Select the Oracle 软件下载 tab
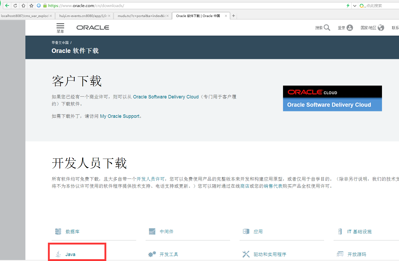 (198, 16)
